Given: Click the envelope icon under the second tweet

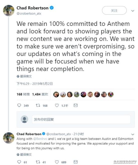Looking at the screenshot, I should click(x=76, y=162).
